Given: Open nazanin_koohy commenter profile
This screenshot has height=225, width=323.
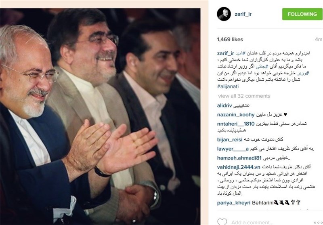Looking at the screenshot, I should click(x=236, y=115).
